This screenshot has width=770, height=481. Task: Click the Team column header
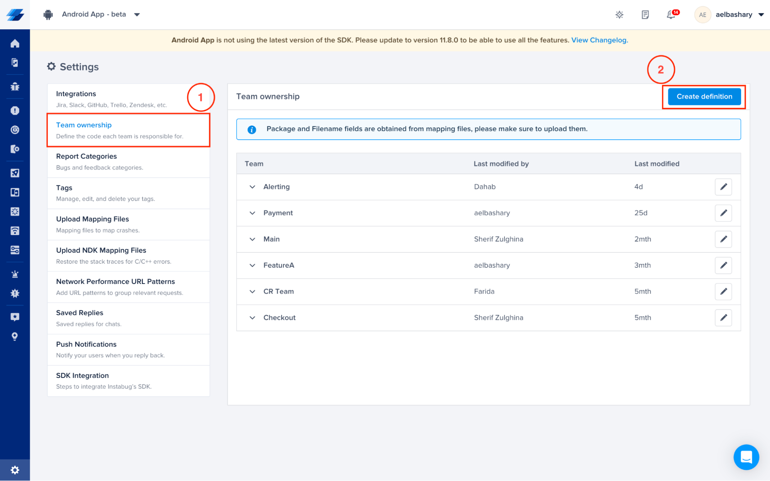pyautogui.click(x=254, y=164)
